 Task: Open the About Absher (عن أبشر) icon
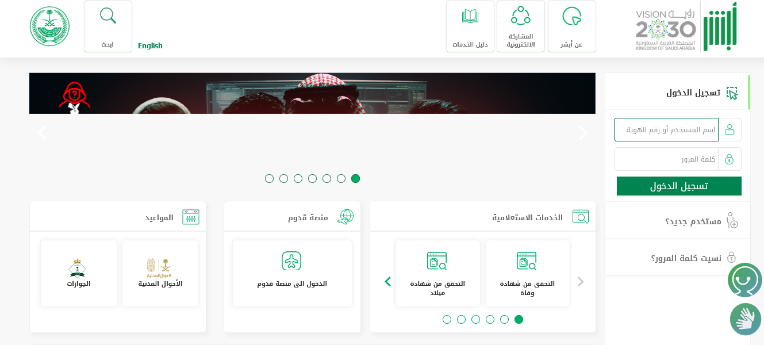coord(572,26)
